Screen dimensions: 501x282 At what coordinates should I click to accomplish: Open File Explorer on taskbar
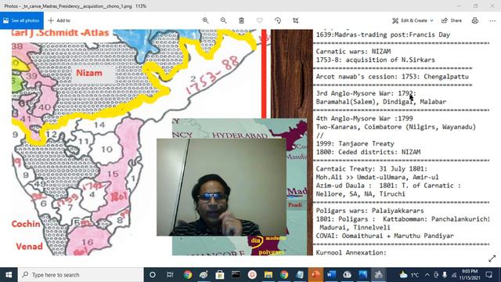268,275
